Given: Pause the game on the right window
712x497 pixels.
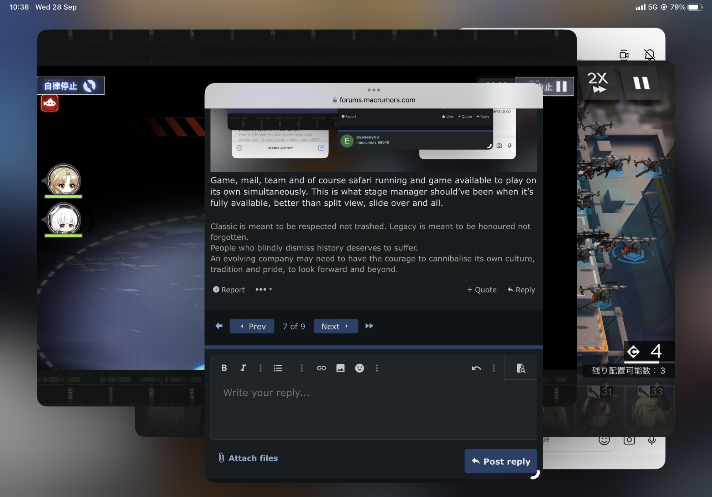Looking at the screenshot, I should (x=641, y=82).
